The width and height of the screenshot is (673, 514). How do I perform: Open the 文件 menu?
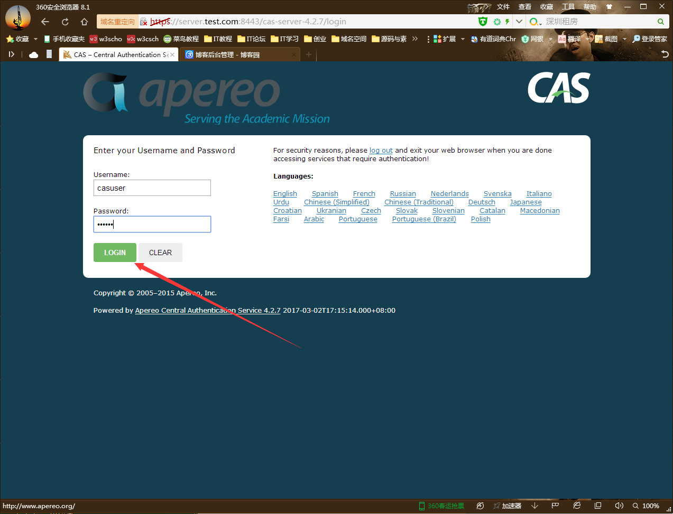[503, 7]
